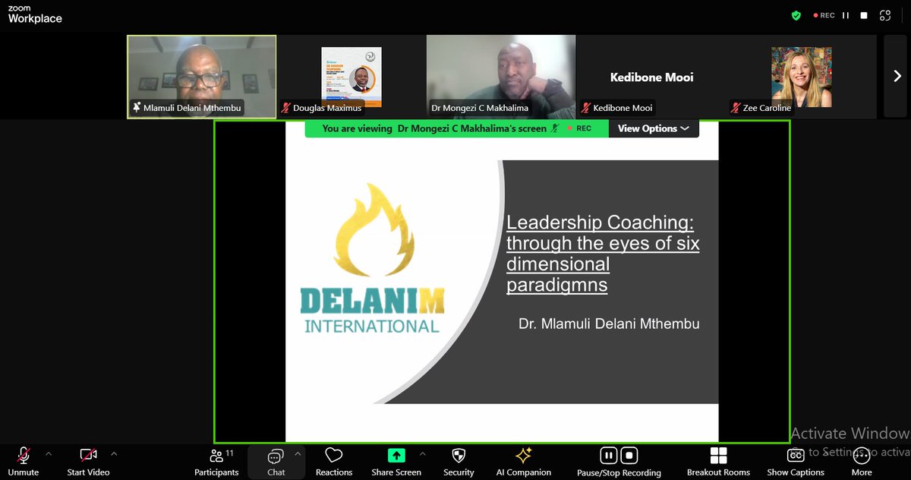Open the Security shield menu
The image size is (911, 480).
(x=459, y=462)
